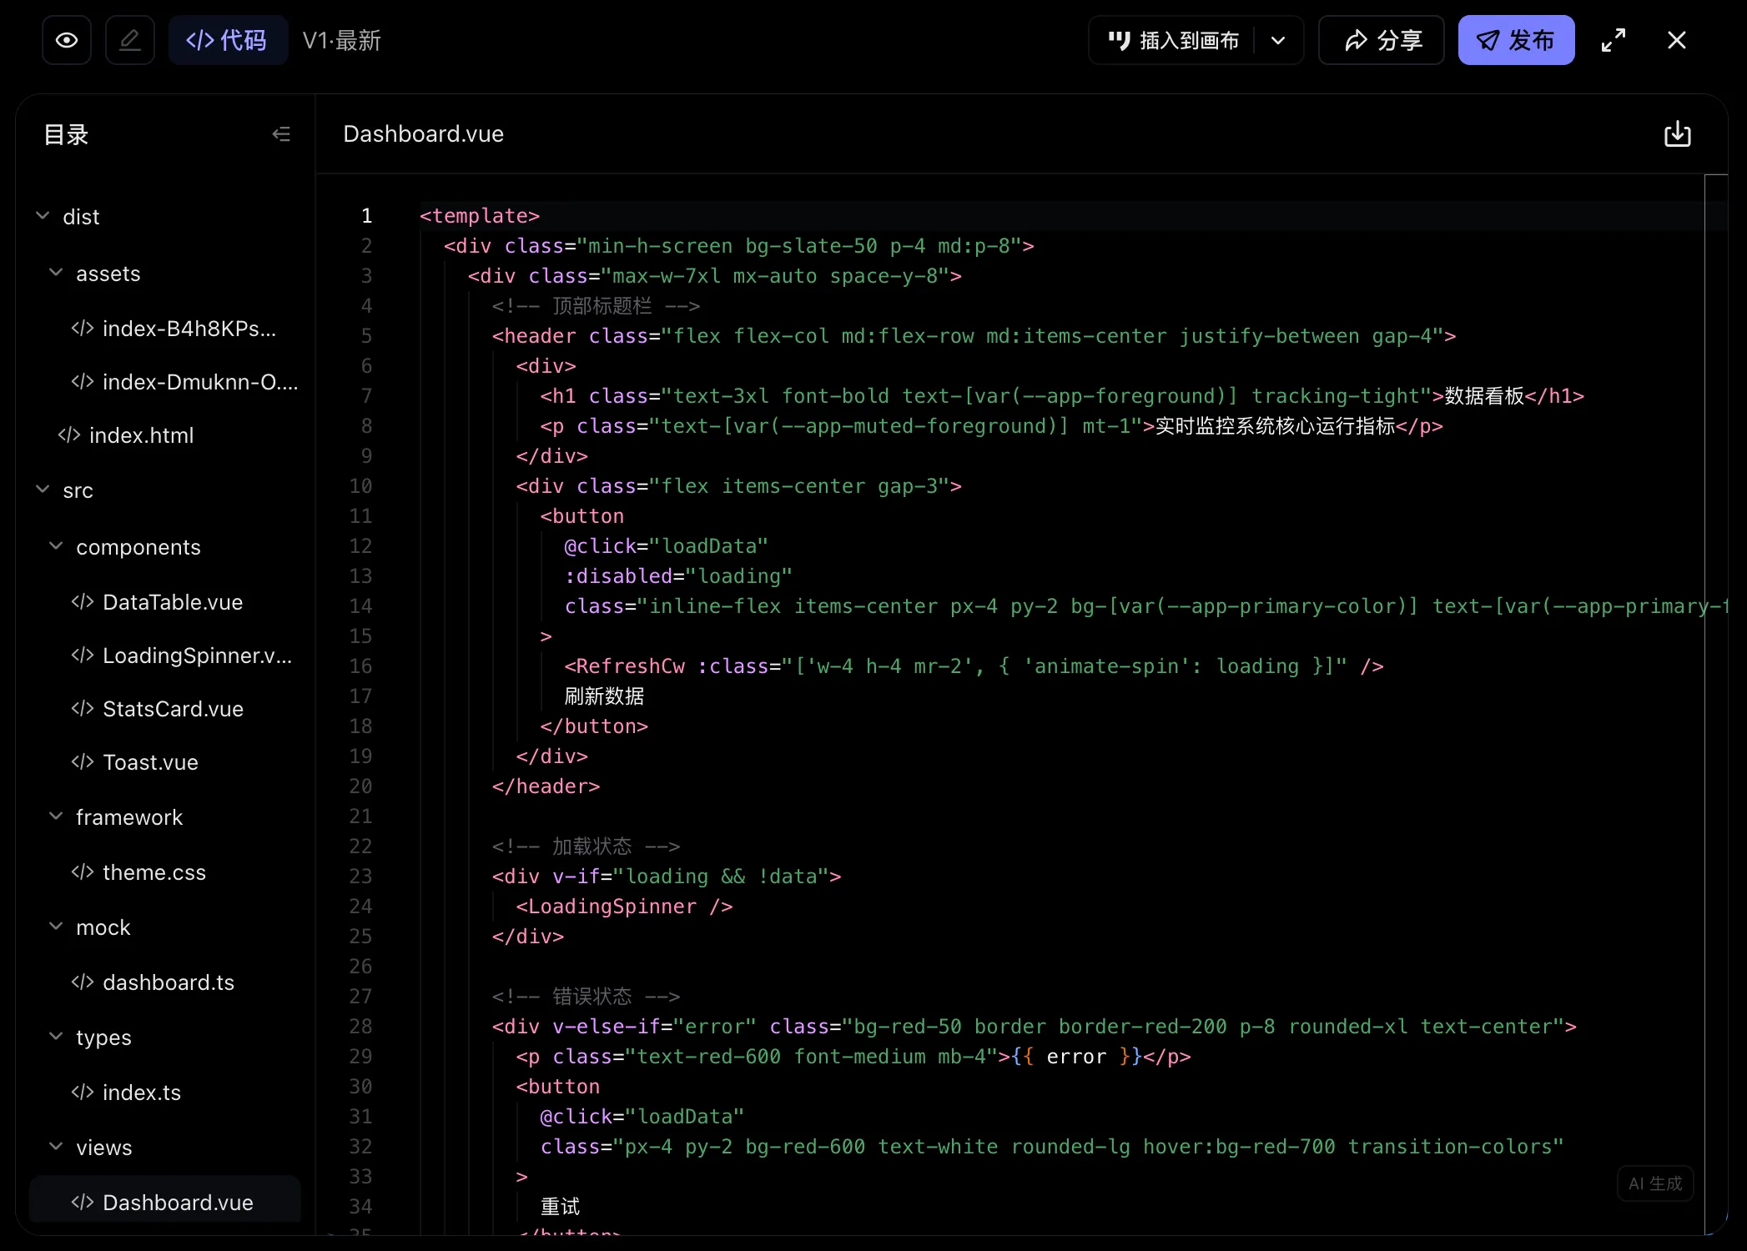
Task: Click the 插入到画布 button
Action: pyautogui.click(x=1173, y=40)
